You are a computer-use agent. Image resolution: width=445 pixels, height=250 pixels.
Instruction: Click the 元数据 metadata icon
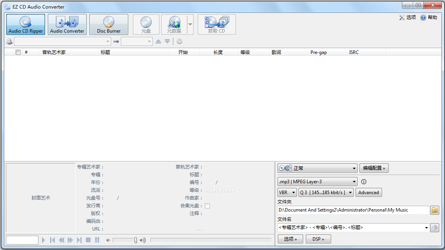174,24
